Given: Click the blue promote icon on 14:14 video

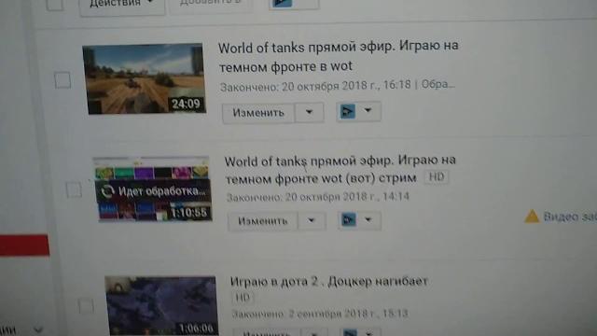Looking at the screenshot, I should click(348, 220).
